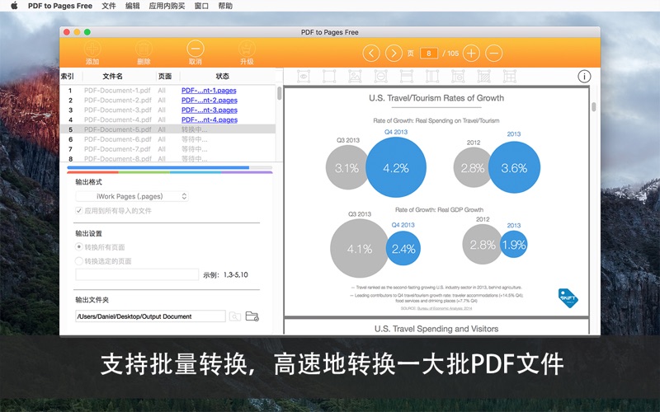Open the 编辑 menu

(133, 6)
